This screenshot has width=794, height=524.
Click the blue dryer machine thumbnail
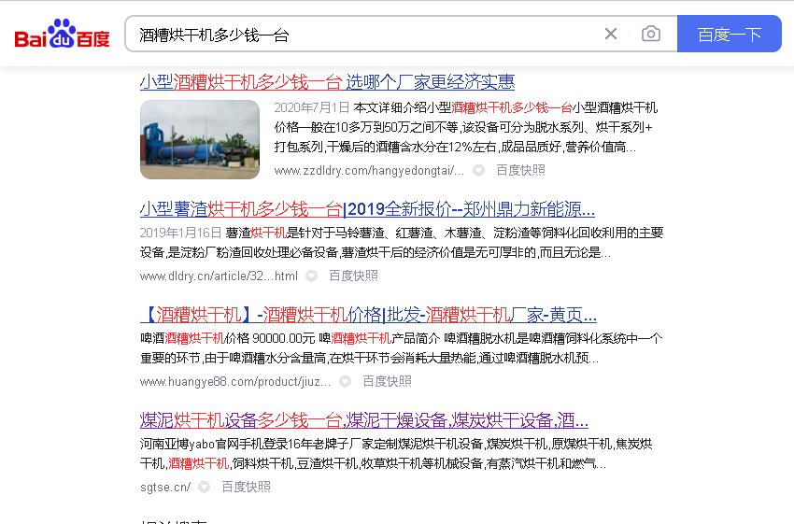pyautogui.click(x=200, y=139)
